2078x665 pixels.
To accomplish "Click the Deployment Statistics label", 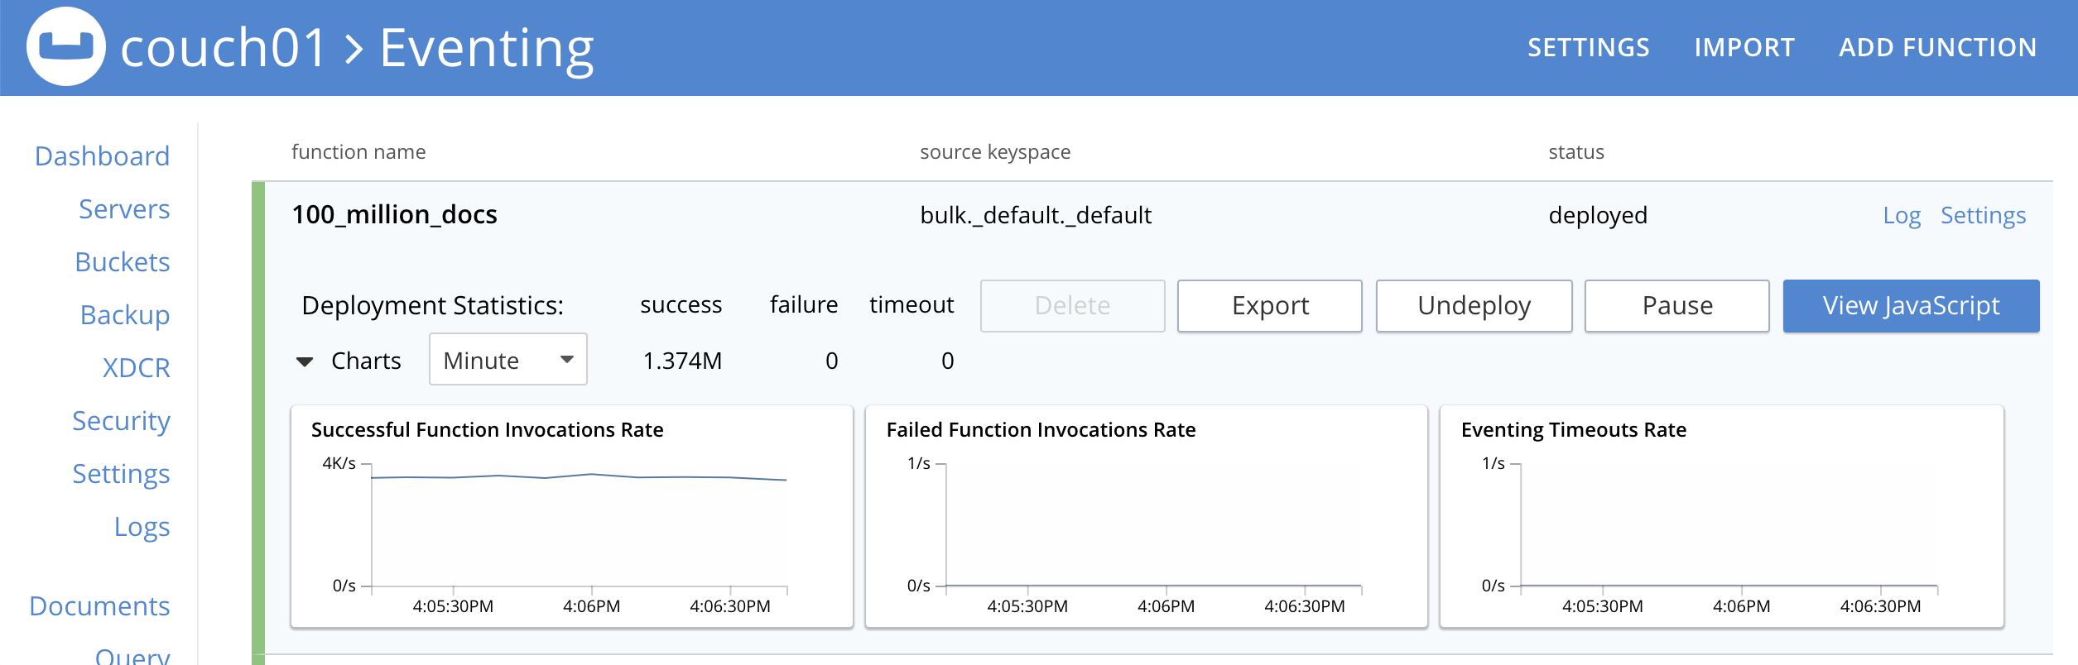I will 432,305.
